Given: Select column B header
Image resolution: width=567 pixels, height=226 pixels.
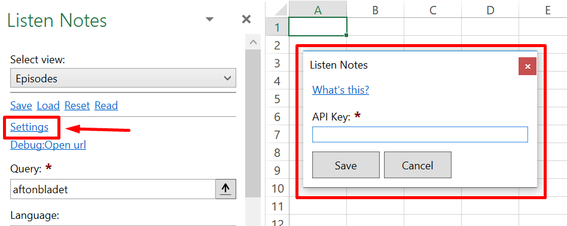Looking at the screenshot, I should click(x=376, y=10).
